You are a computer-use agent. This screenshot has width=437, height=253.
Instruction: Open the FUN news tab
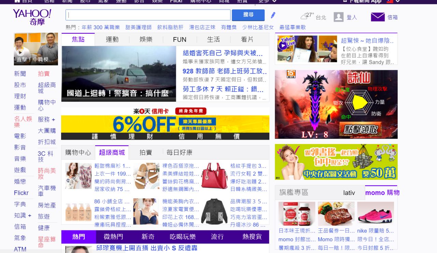pos(180,39)
